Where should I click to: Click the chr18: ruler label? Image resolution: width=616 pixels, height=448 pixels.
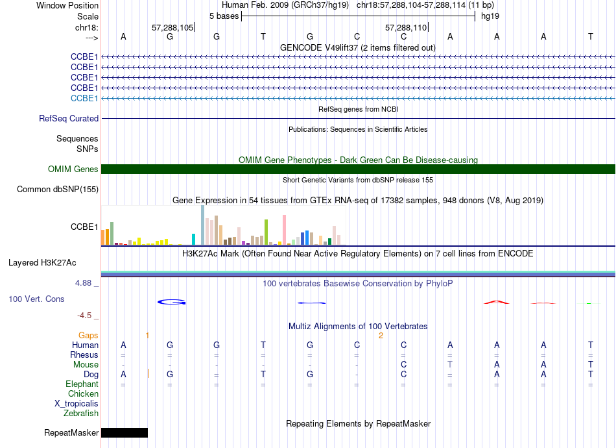pos(86,27)
